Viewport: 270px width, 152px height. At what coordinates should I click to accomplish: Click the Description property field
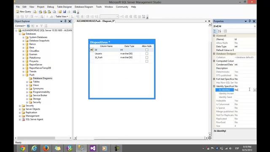(245, 68)
